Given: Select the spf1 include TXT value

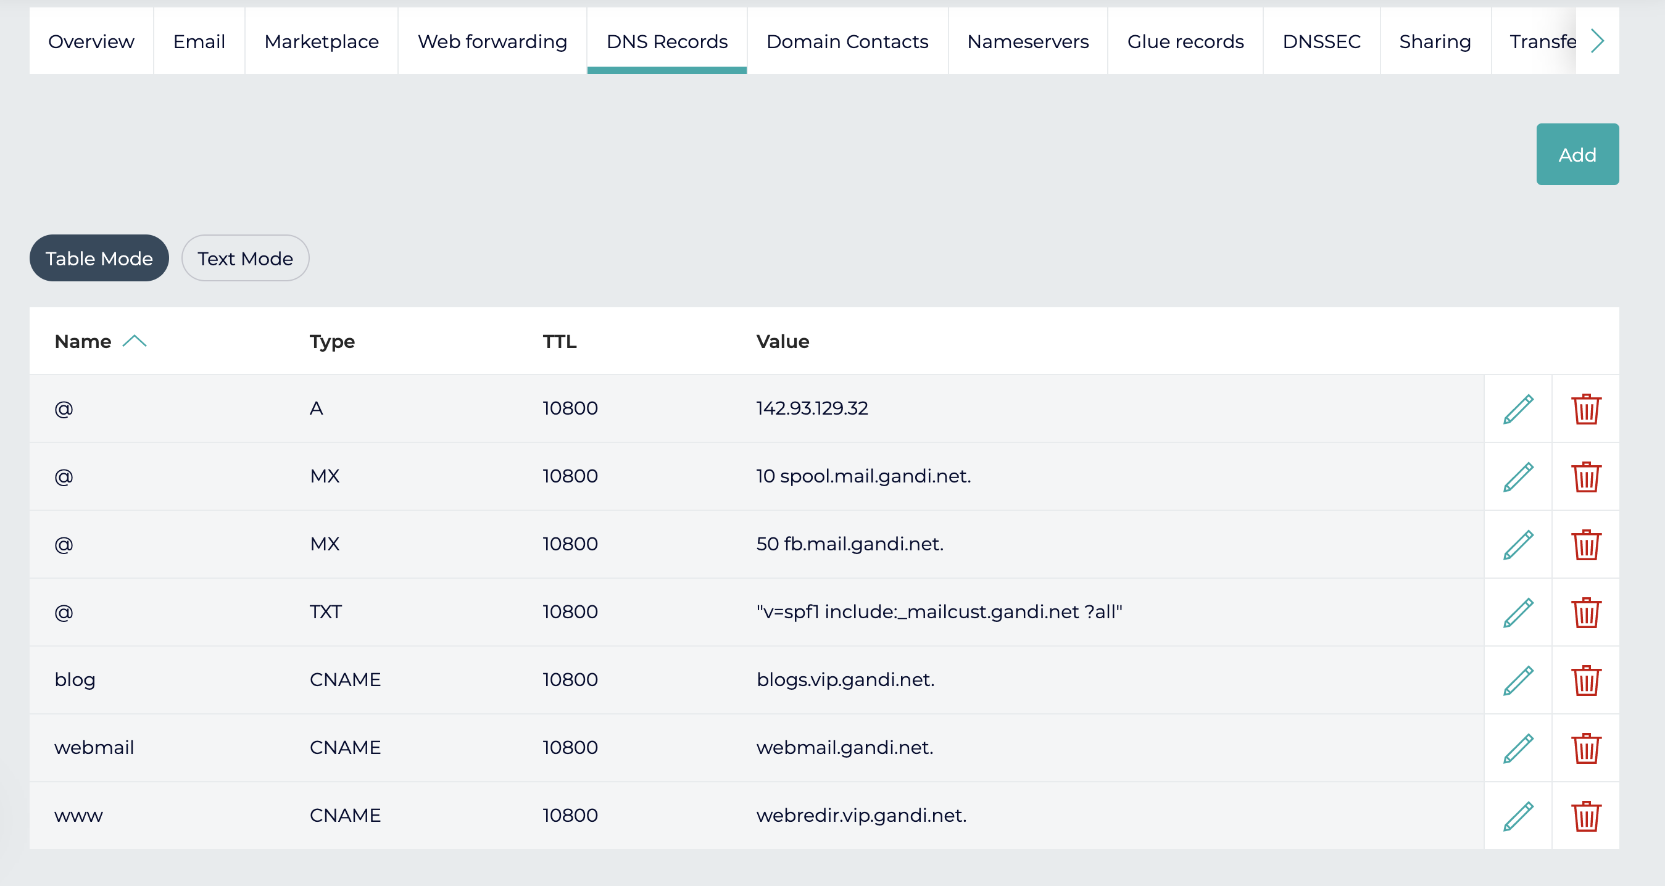Looking at the screenshot, I should coord(939,611).
